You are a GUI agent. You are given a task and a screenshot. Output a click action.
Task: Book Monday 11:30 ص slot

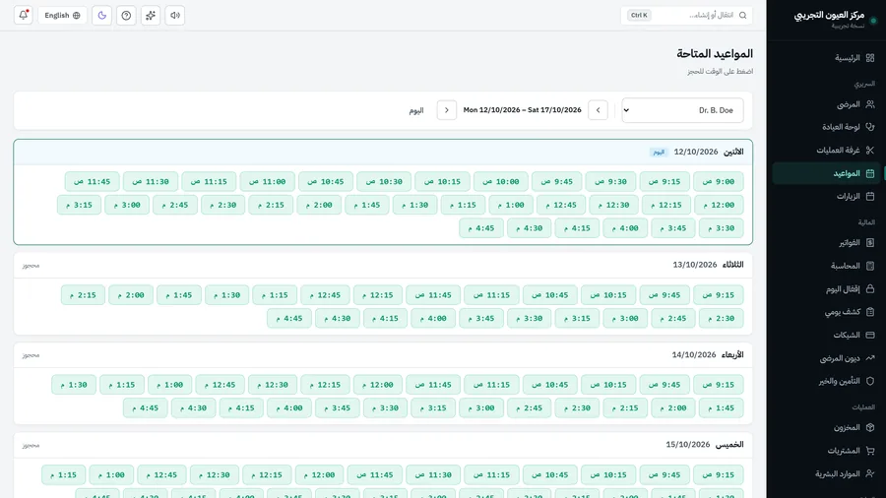pos(151,181)
